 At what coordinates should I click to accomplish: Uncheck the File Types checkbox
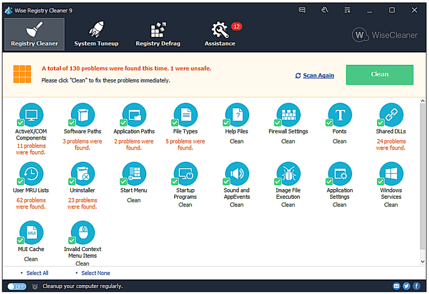pyautogui.click(x=174, y=123)
